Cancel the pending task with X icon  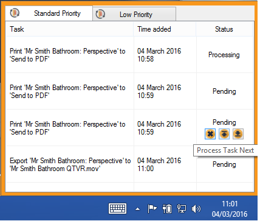click(x=210, y=134)
